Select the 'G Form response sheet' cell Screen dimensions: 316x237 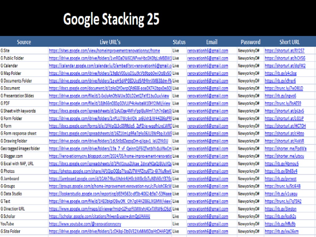pyautogui.click(x=24, y=133)
